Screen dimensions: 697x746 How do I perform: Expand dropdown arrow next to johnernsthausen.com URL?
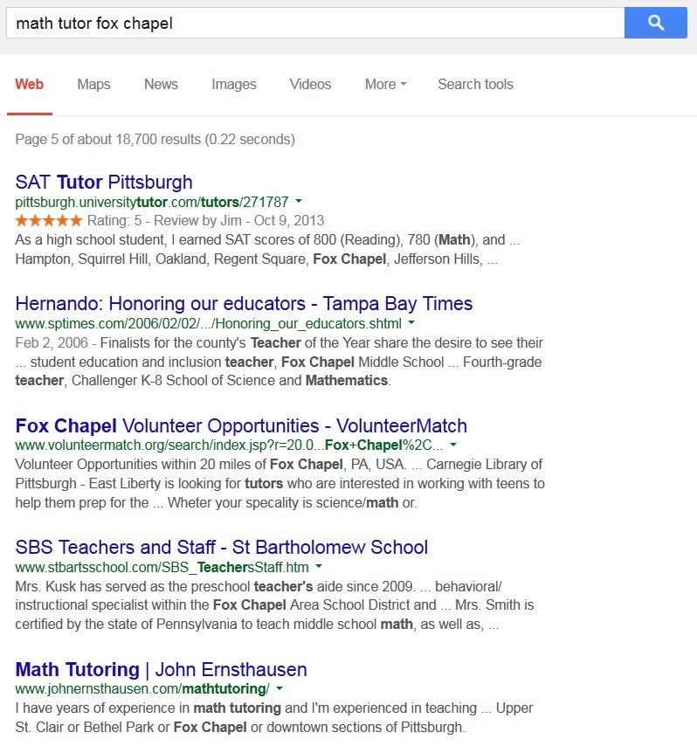coord(279,688)
